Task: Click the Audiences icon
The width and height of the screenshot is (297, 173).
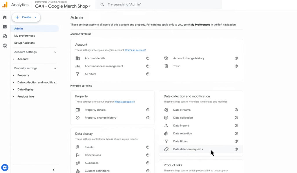Action: pos(78,163)
